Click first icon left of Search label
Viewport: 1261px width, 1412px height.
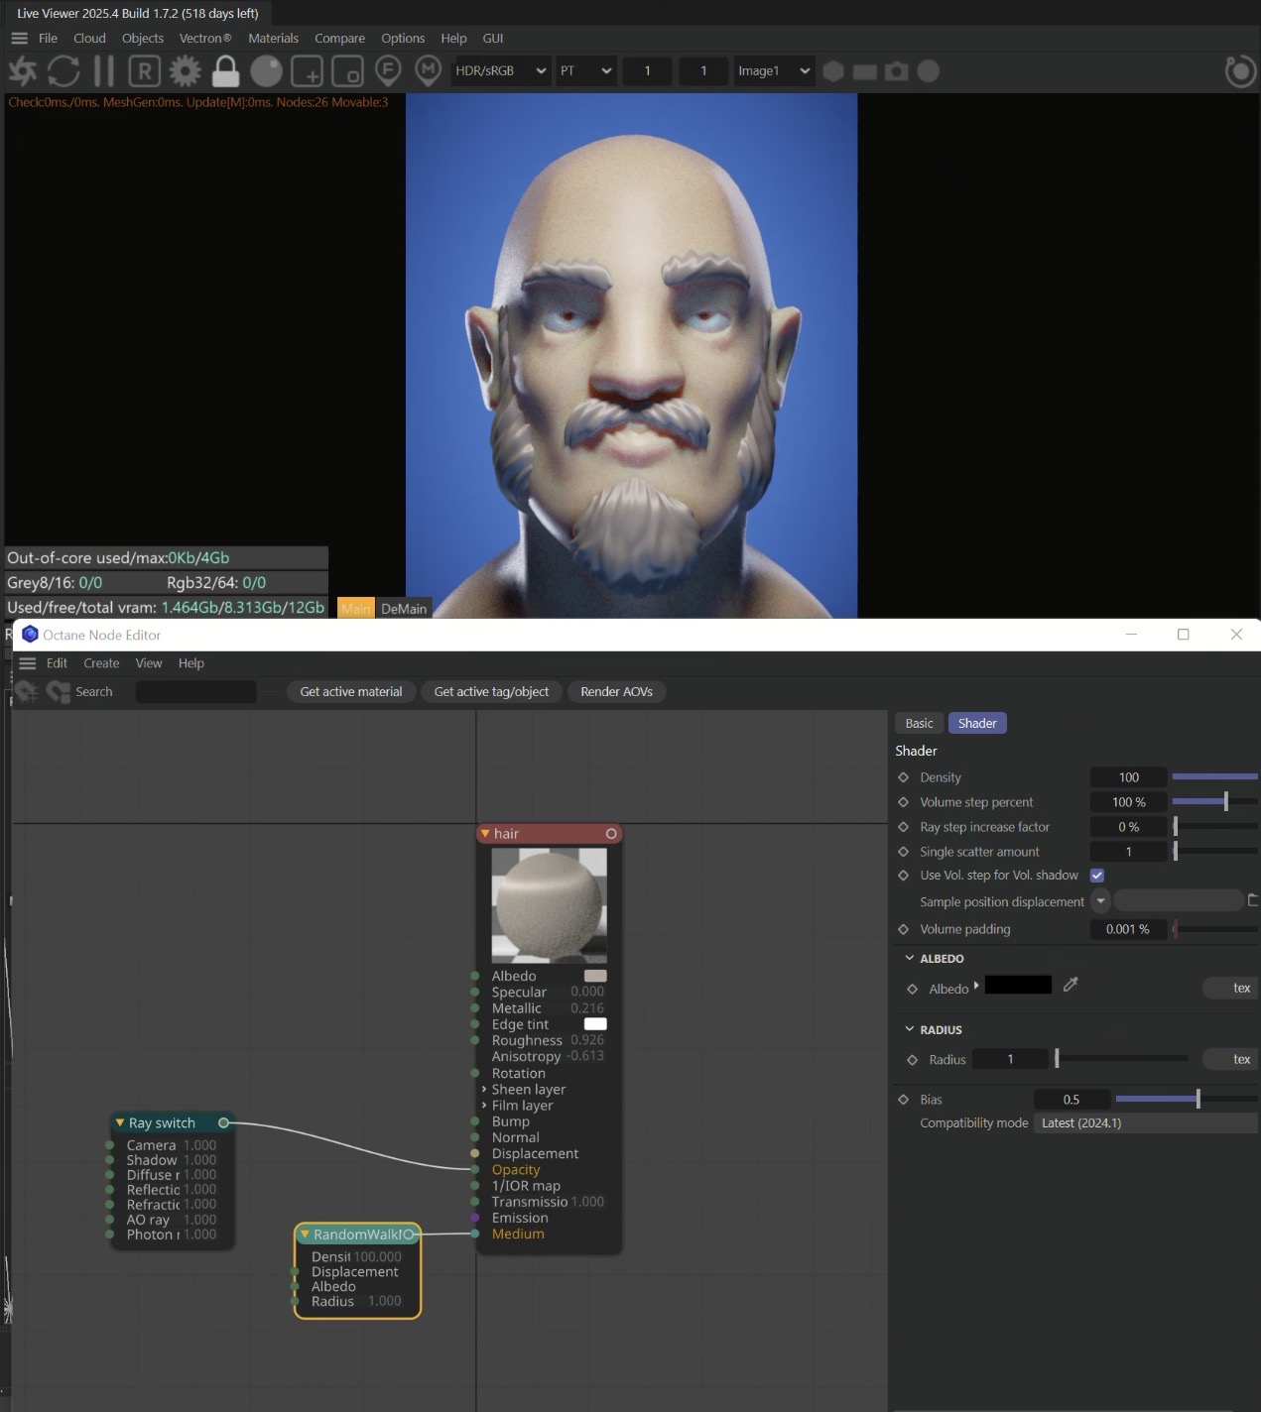point(27,692)
